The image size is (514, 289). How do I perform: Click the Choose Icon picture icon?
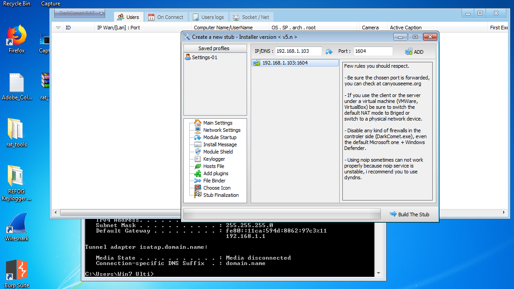click(x=198, y=188)
